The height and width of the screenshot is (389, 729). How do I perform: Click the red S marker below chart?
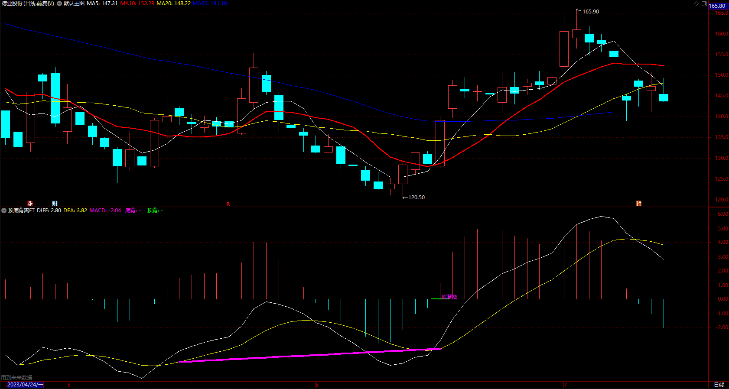pyautogui.click(x=228, y=204)
